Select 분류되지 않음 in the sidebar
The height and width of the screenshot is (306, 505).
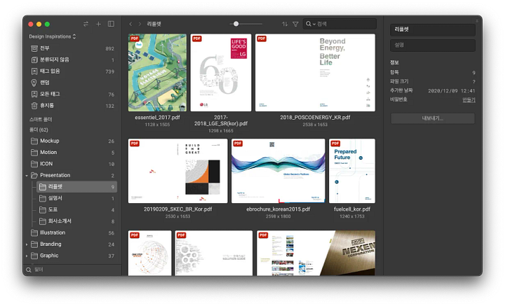pos(72,60)
